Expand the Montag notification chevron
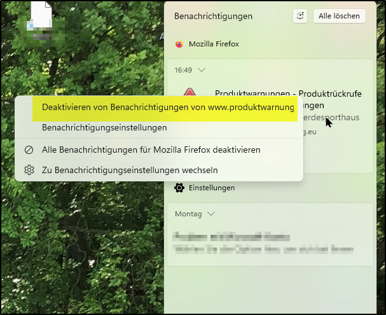Screen dimensions: 386x315 (211, 214)
